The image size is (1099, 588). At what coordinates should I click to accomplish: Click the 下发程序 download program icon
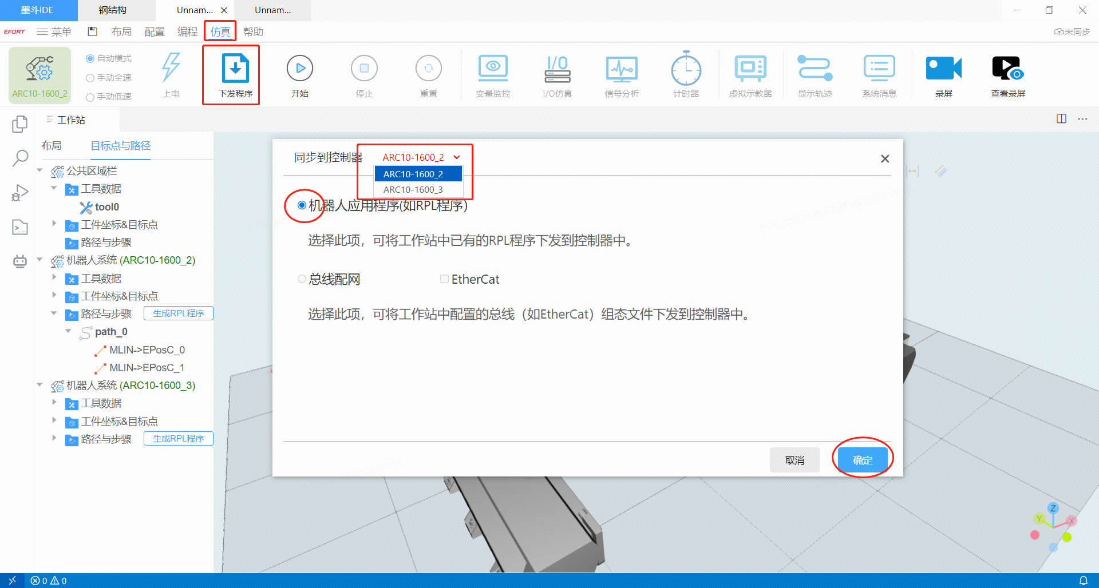coord(235,69)
